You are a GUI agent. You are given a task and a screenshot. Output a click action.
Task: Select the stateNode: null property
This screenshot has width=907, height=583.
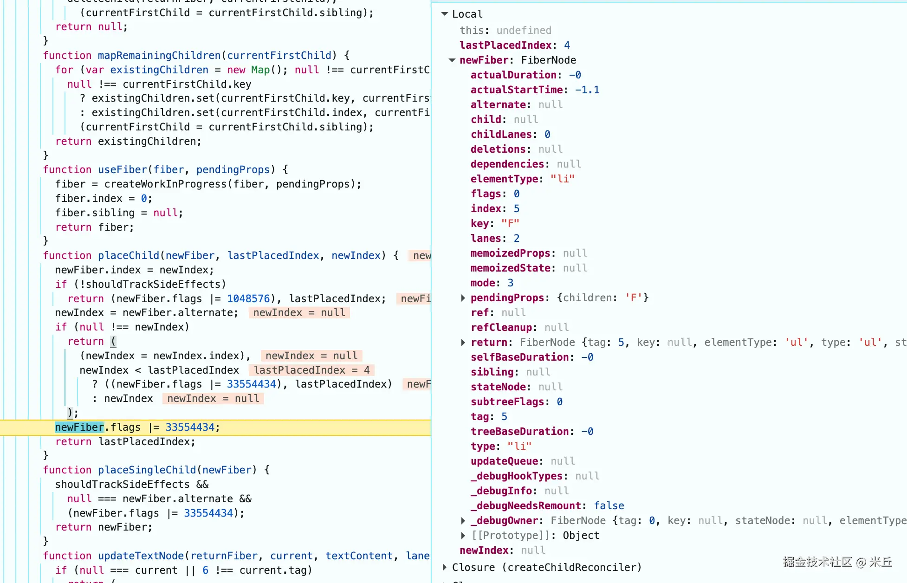[x=517, y=387]
